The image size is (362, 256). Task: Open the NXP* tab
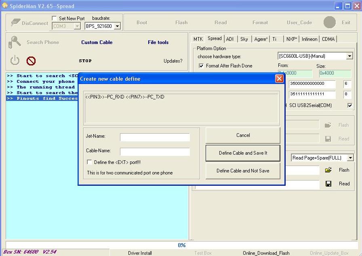pyautogui.click(x=292, y=39)
